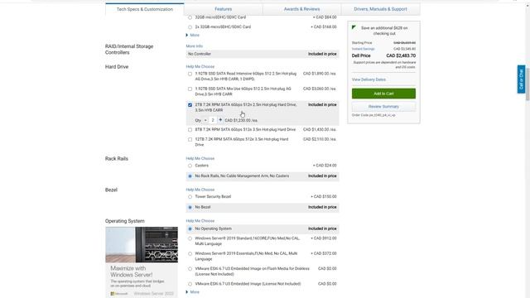Viewport: 530px width, 298px height.
Task: Click the green savings flag icon
Action: point(354,27)
